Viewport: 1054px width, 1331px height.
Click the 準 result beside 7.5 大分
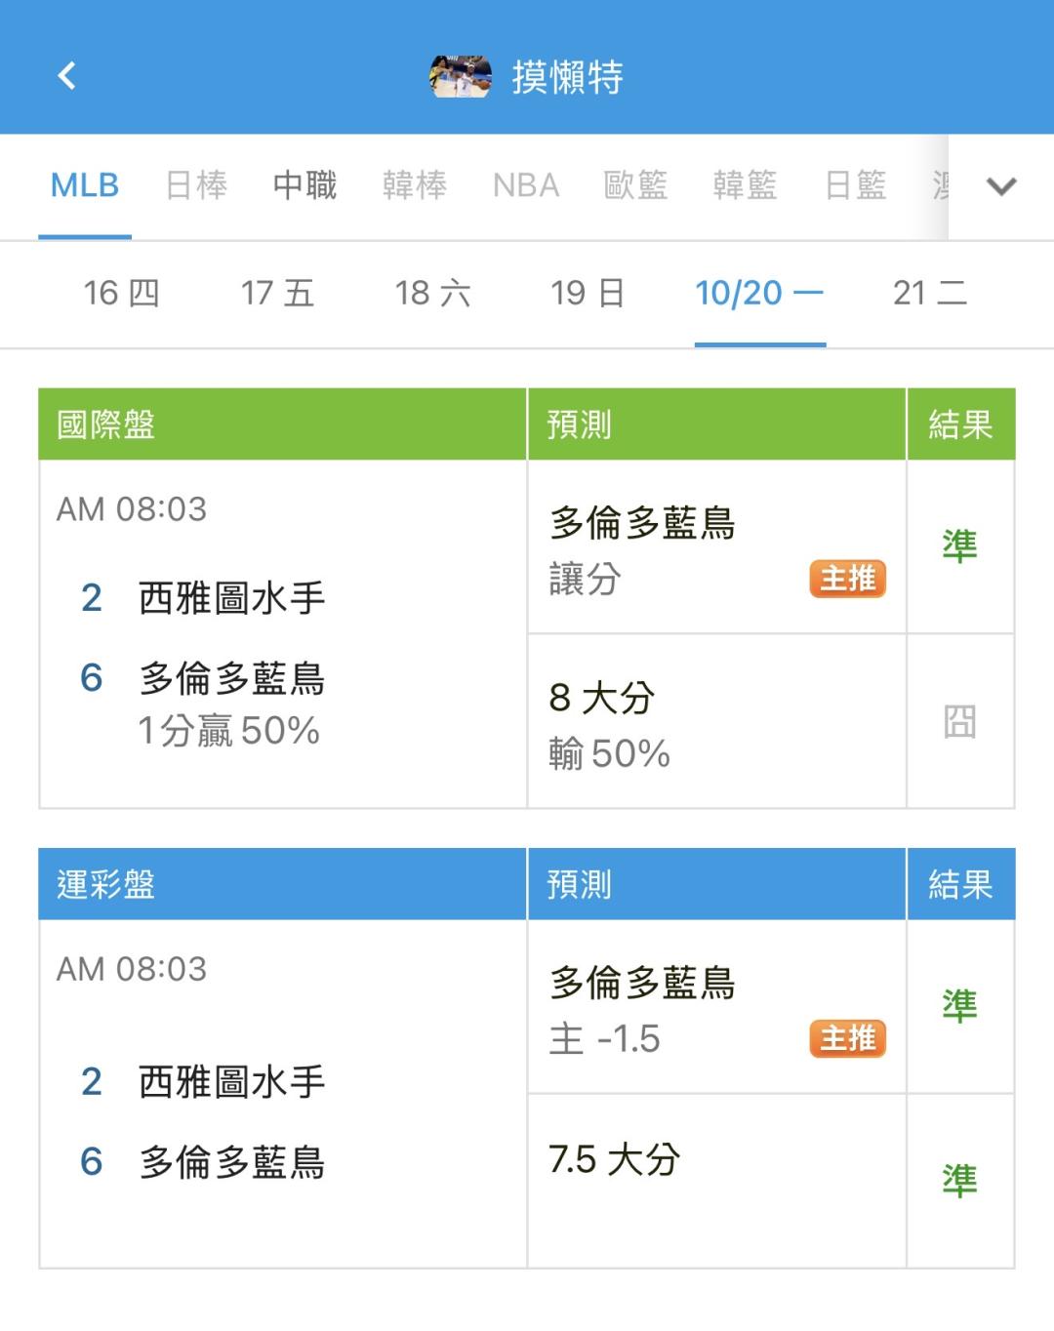[959, 1181]
